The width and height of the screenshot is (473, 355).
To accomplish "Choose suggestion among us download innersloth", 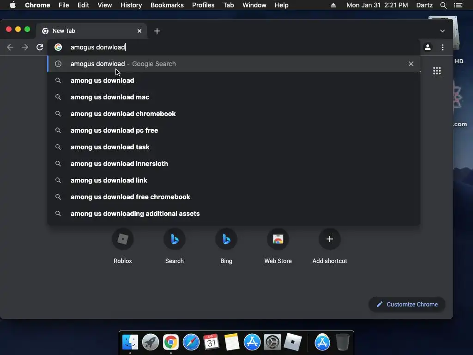I will coord(234,163).
